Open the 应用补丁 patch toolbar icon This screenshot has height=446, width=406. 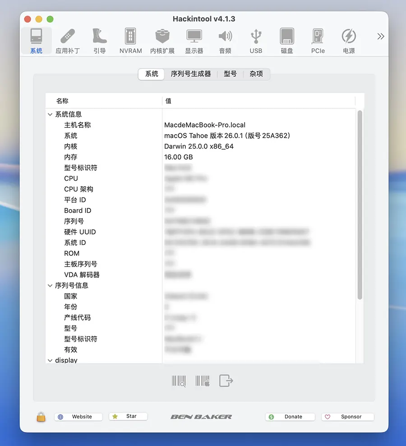pos(68,41)
